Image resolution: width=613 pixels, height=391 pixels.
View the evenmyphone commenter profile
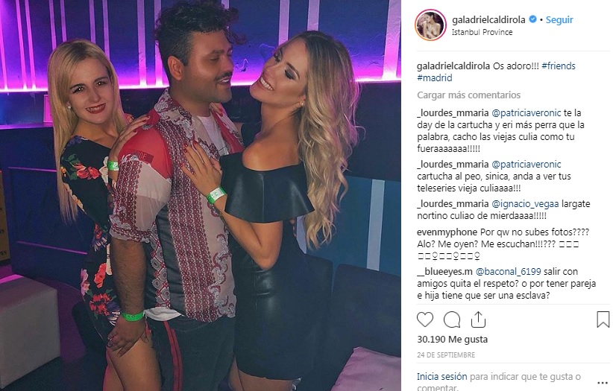click(447, 232)
